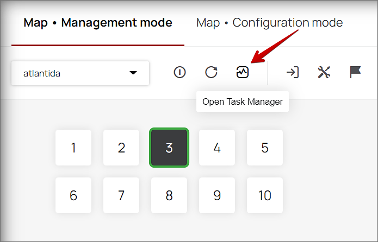Select map tile number 2
Screen dimensions: 378x242
[121, 148]
